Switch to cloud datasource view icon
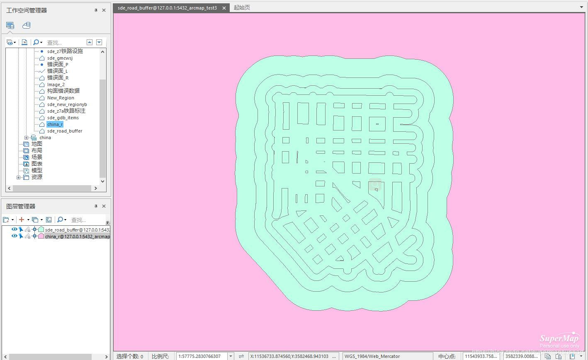The height and width of the screenshot is (360, 588). coord(27,25)
